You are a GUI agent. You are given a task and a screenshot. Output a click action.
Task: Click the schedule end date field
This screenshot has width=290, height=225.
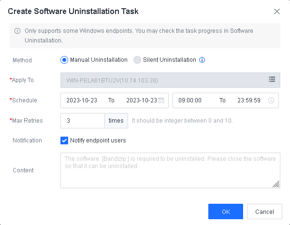point(141,100)
